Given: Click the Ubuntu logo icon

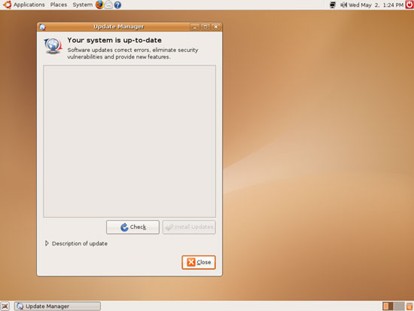Looking at the screenshot, I should (7, 5).
